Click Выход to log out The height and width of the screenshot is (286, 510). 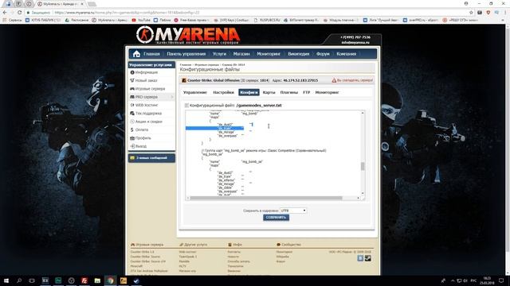click(141, 146)
